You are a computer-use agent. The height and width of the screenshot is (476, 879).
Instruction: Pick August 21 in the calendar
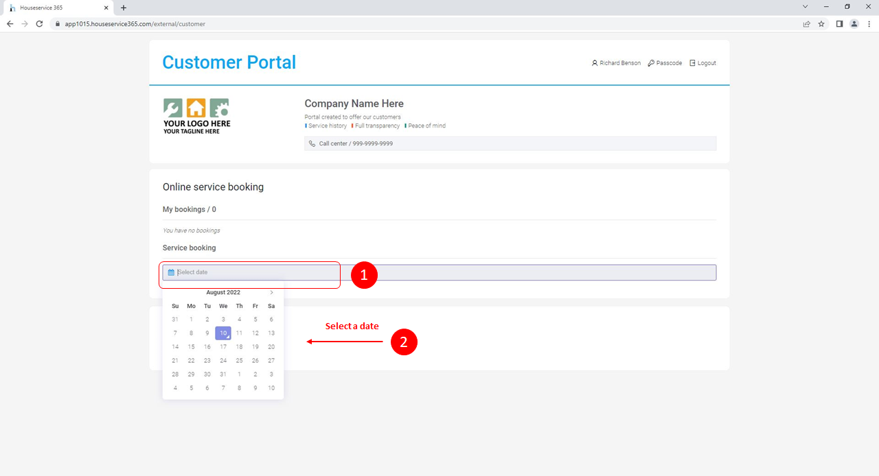pos(175,360)
